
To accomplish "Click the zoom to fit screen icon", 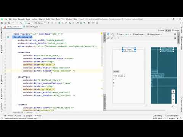I will pos(173,107).
